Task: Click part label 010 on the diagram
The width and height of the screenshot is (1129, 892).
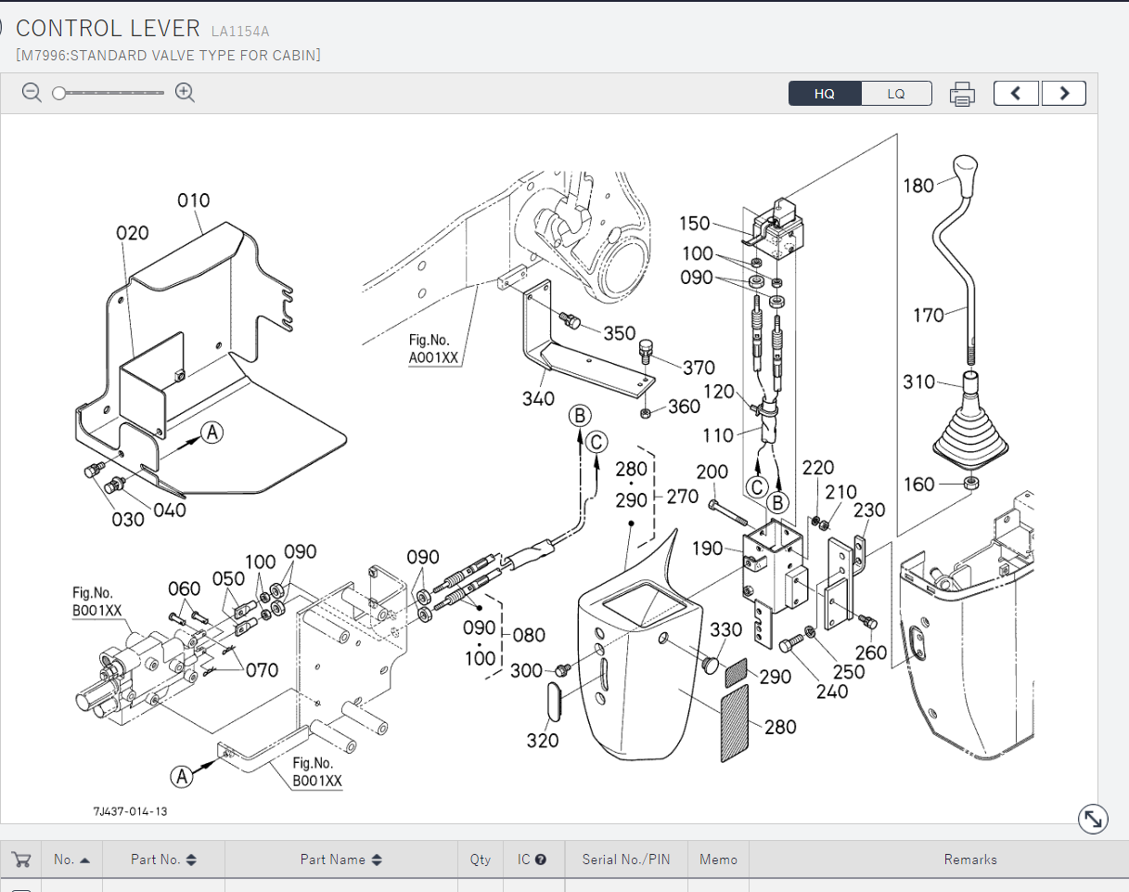Action: (194, 200)
